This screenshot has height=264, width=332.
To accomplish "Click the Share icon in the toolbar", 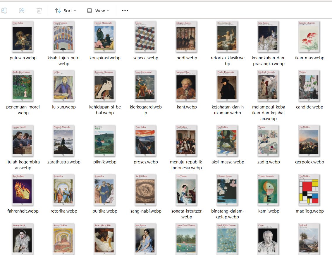I will [22, 10].
